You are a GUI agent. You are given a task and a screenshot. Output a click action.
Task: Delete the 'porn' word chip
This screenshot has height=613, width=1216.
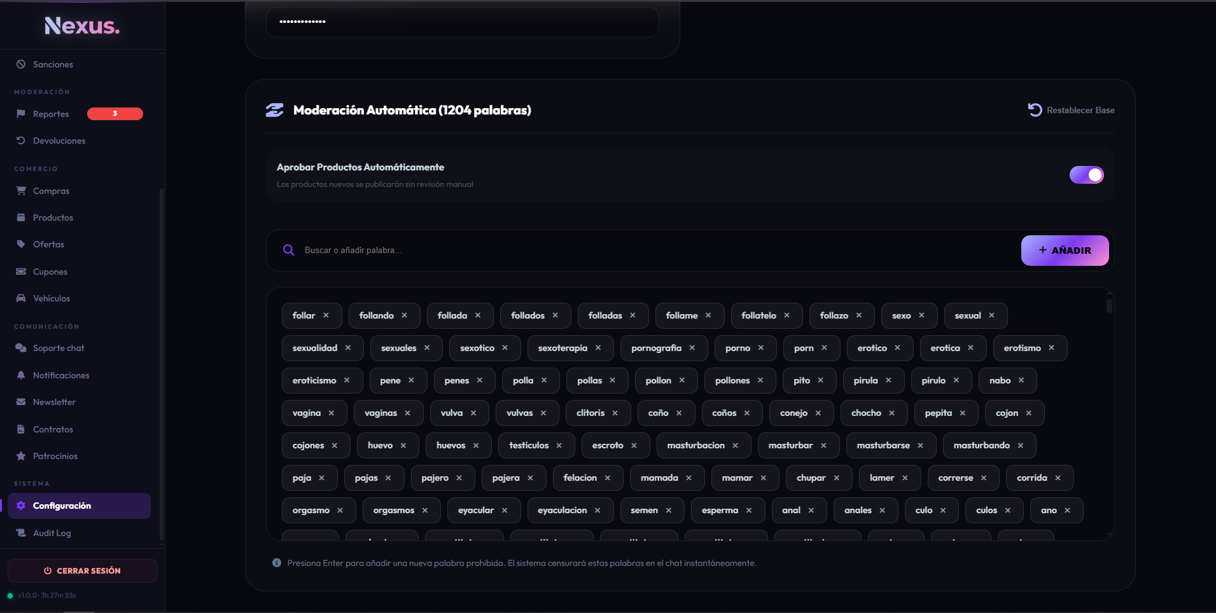(x=825, y=348)
